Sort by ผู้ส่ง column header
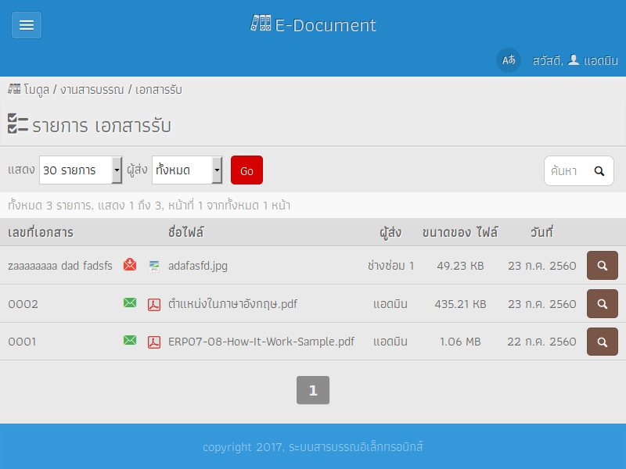626x469 pixels. click(390, 232)
